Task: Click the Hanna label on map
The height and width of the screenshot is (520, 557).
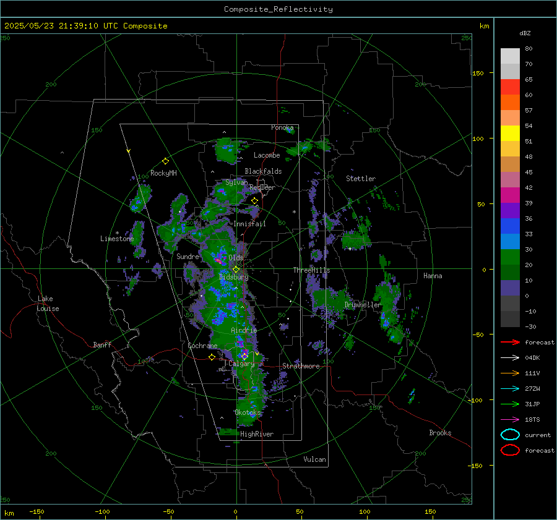Action: point(433,276)
